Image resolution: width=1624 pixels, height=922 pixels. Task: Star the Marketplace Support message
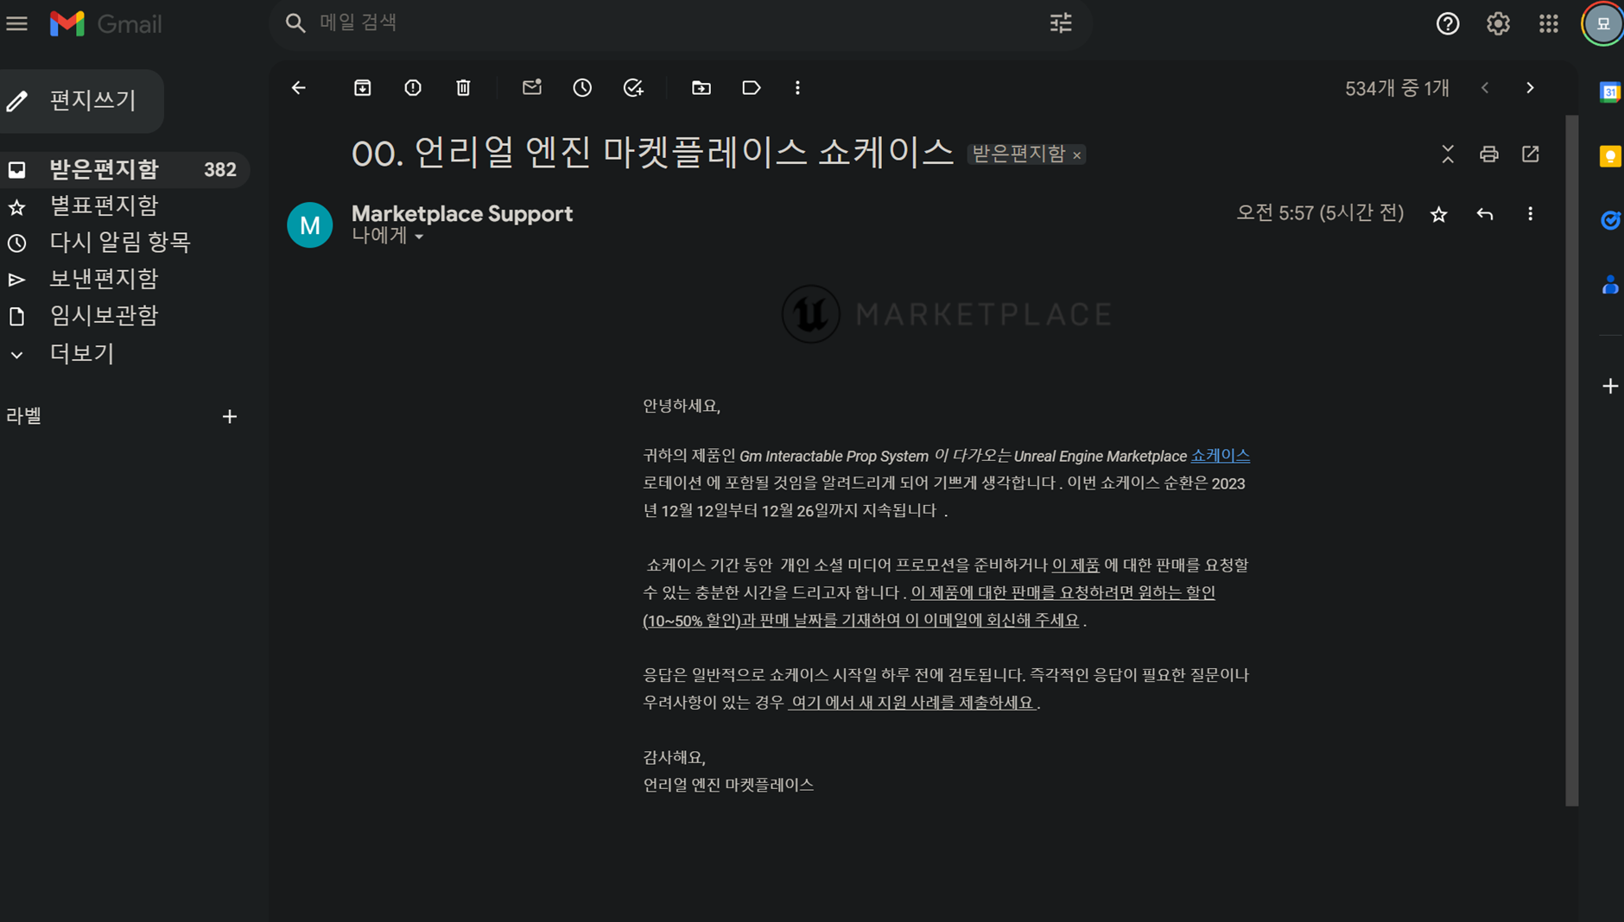tap(1438, 214)
